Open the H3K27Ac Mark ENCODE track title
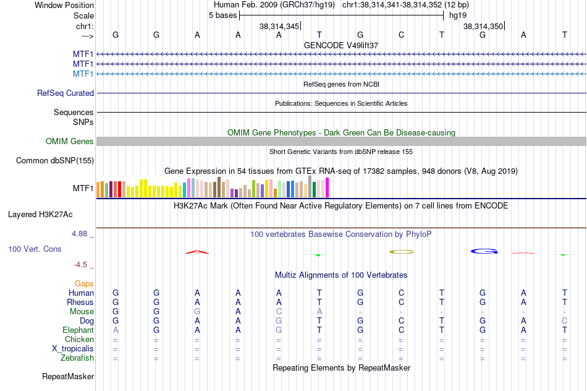This screenshot has height=391, width=587. click(x=340, y=206)
